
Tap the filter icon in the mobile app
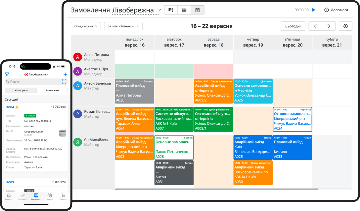coord(7,75)
